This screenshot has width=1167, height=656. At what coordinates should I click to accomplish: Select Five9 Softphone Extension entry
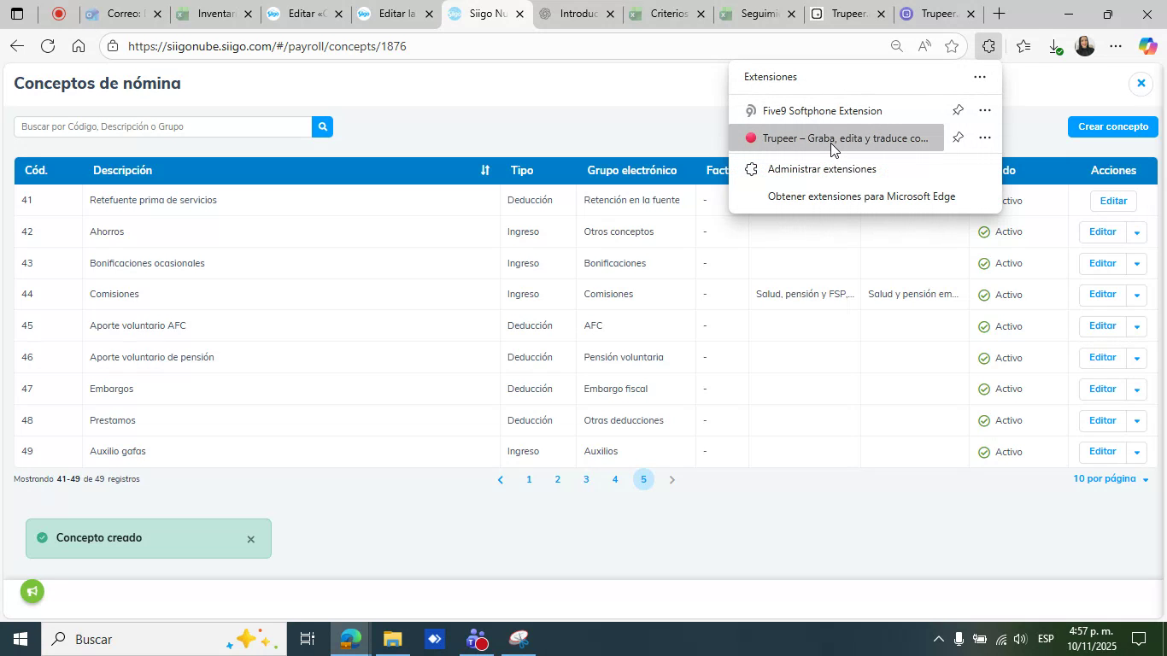pos(836,110)
